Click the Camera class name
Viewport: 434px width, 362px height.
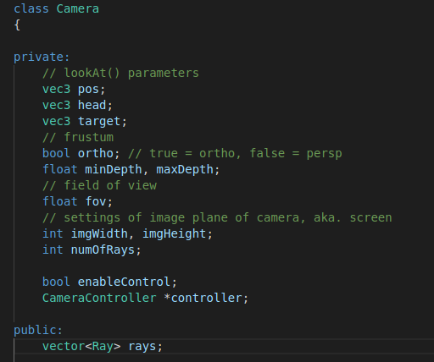coord(78,8)
